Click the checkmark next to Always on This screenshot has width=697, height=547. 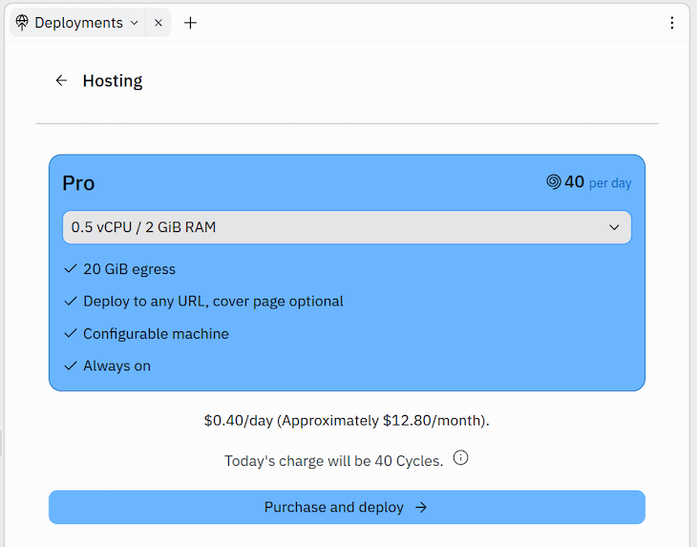(x=70, y=366)
